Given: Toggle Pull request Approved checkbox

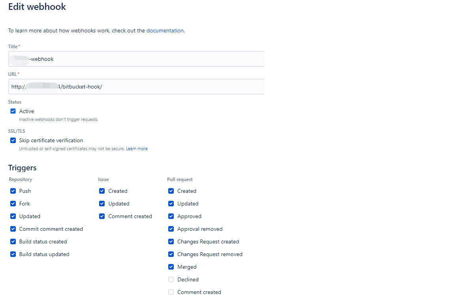Looking at the screenshot, I should coord(171,216).
